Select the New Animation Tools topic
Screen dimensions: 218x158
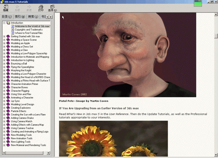coord(22,138)
